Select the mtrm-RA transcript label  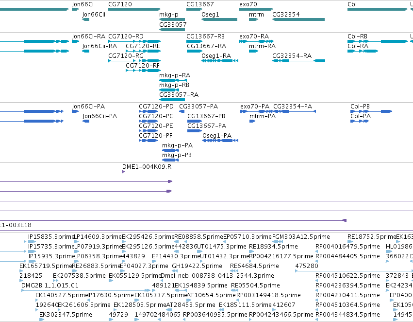pyautogui.click(x=263, y=46)
